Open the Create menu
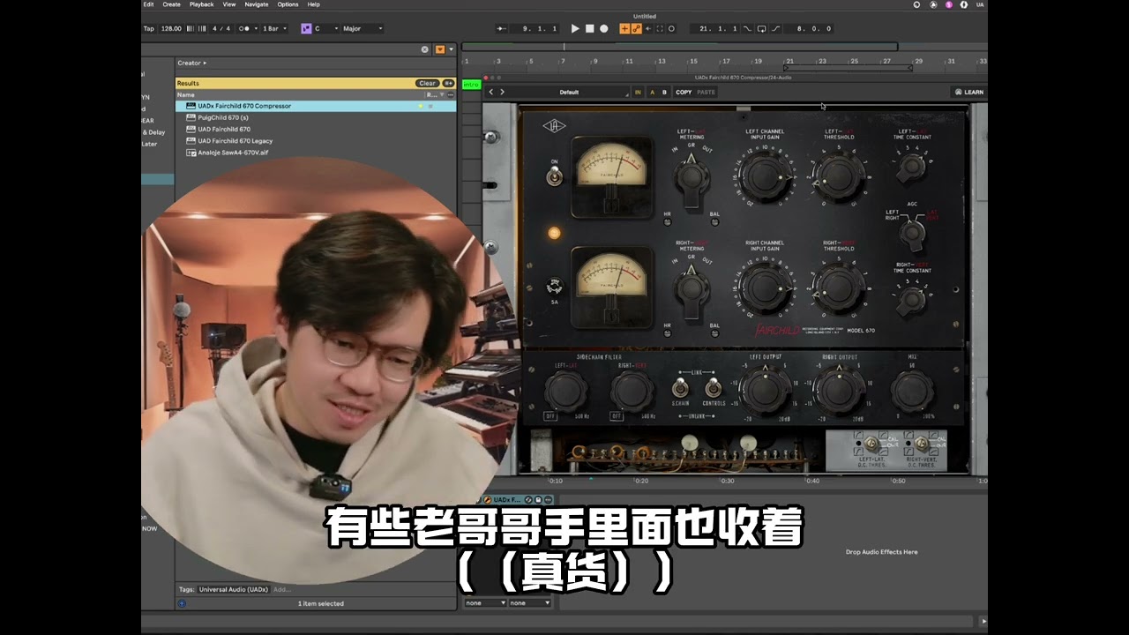The width and height of the screenshot is (1129, 635). tap(169, 4)
